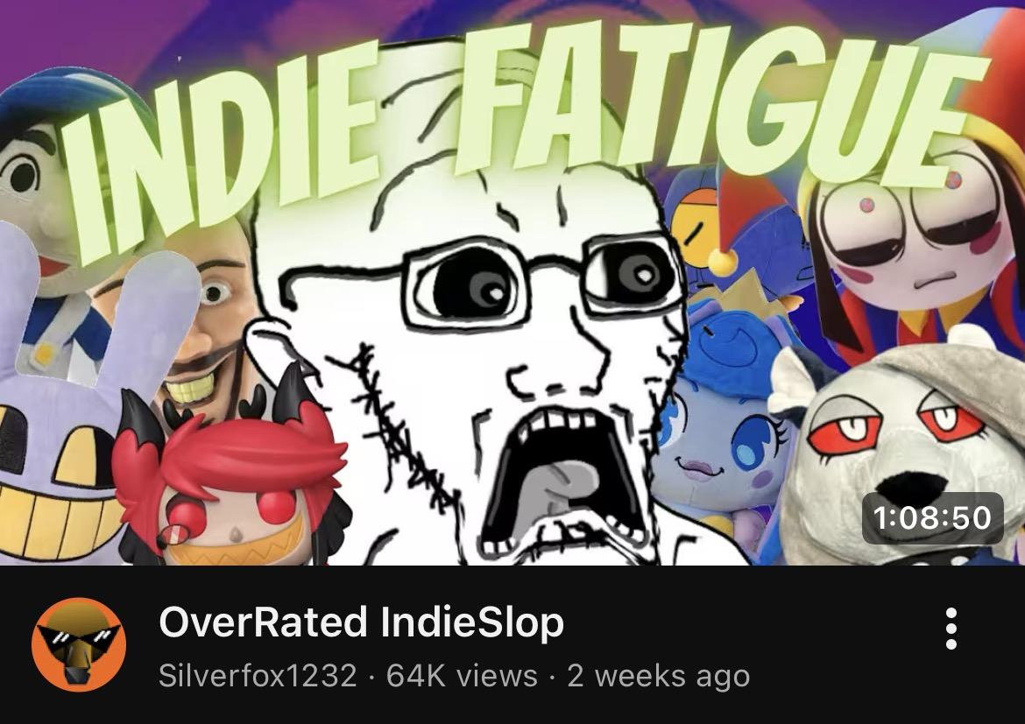Click the 64K views text
Image resolution: width=1025 pixels, height=724 pixels.
pos(462,676)
